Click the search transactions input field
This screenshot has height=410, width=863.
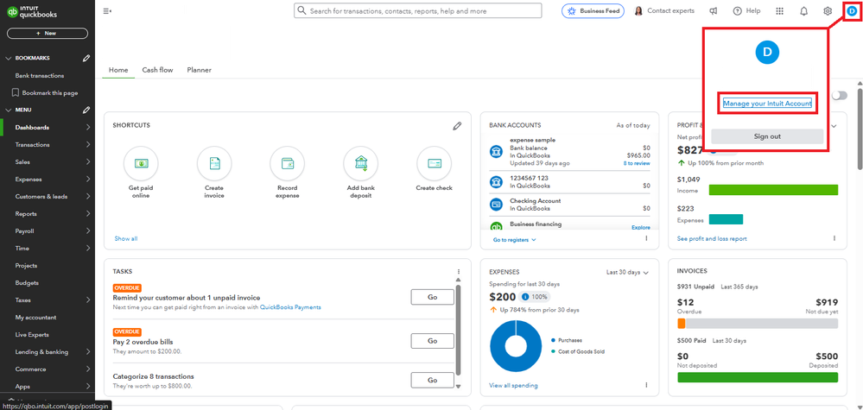(x=418, y=11)
